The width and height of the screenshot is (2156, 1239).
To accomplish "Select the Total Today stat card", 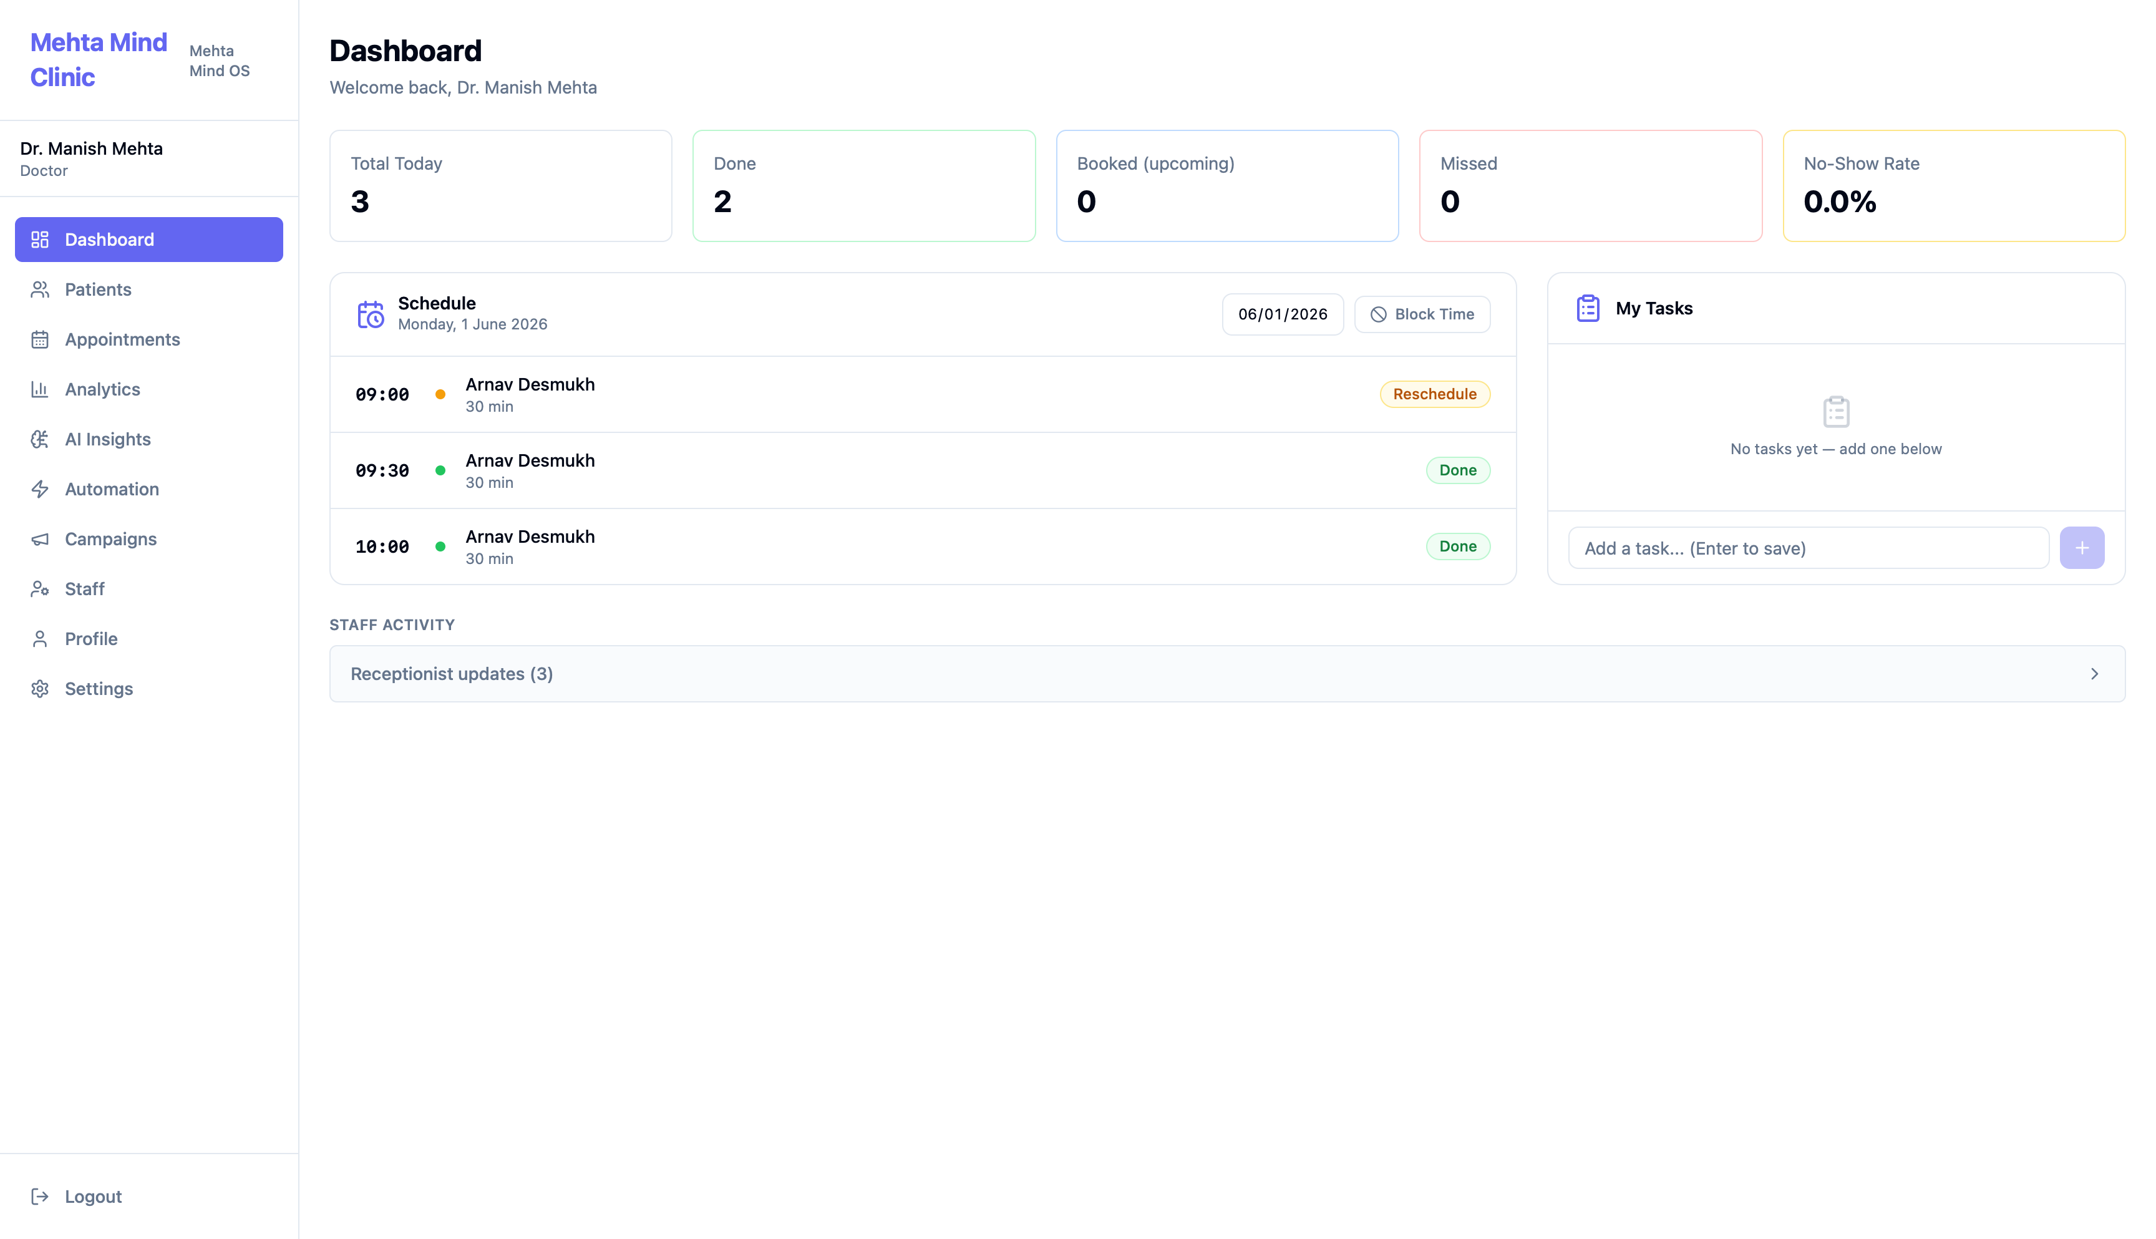I will [500, 185].
